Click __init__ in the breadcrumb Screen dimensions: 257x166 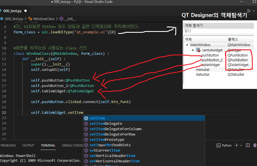[x=70, y=19]
